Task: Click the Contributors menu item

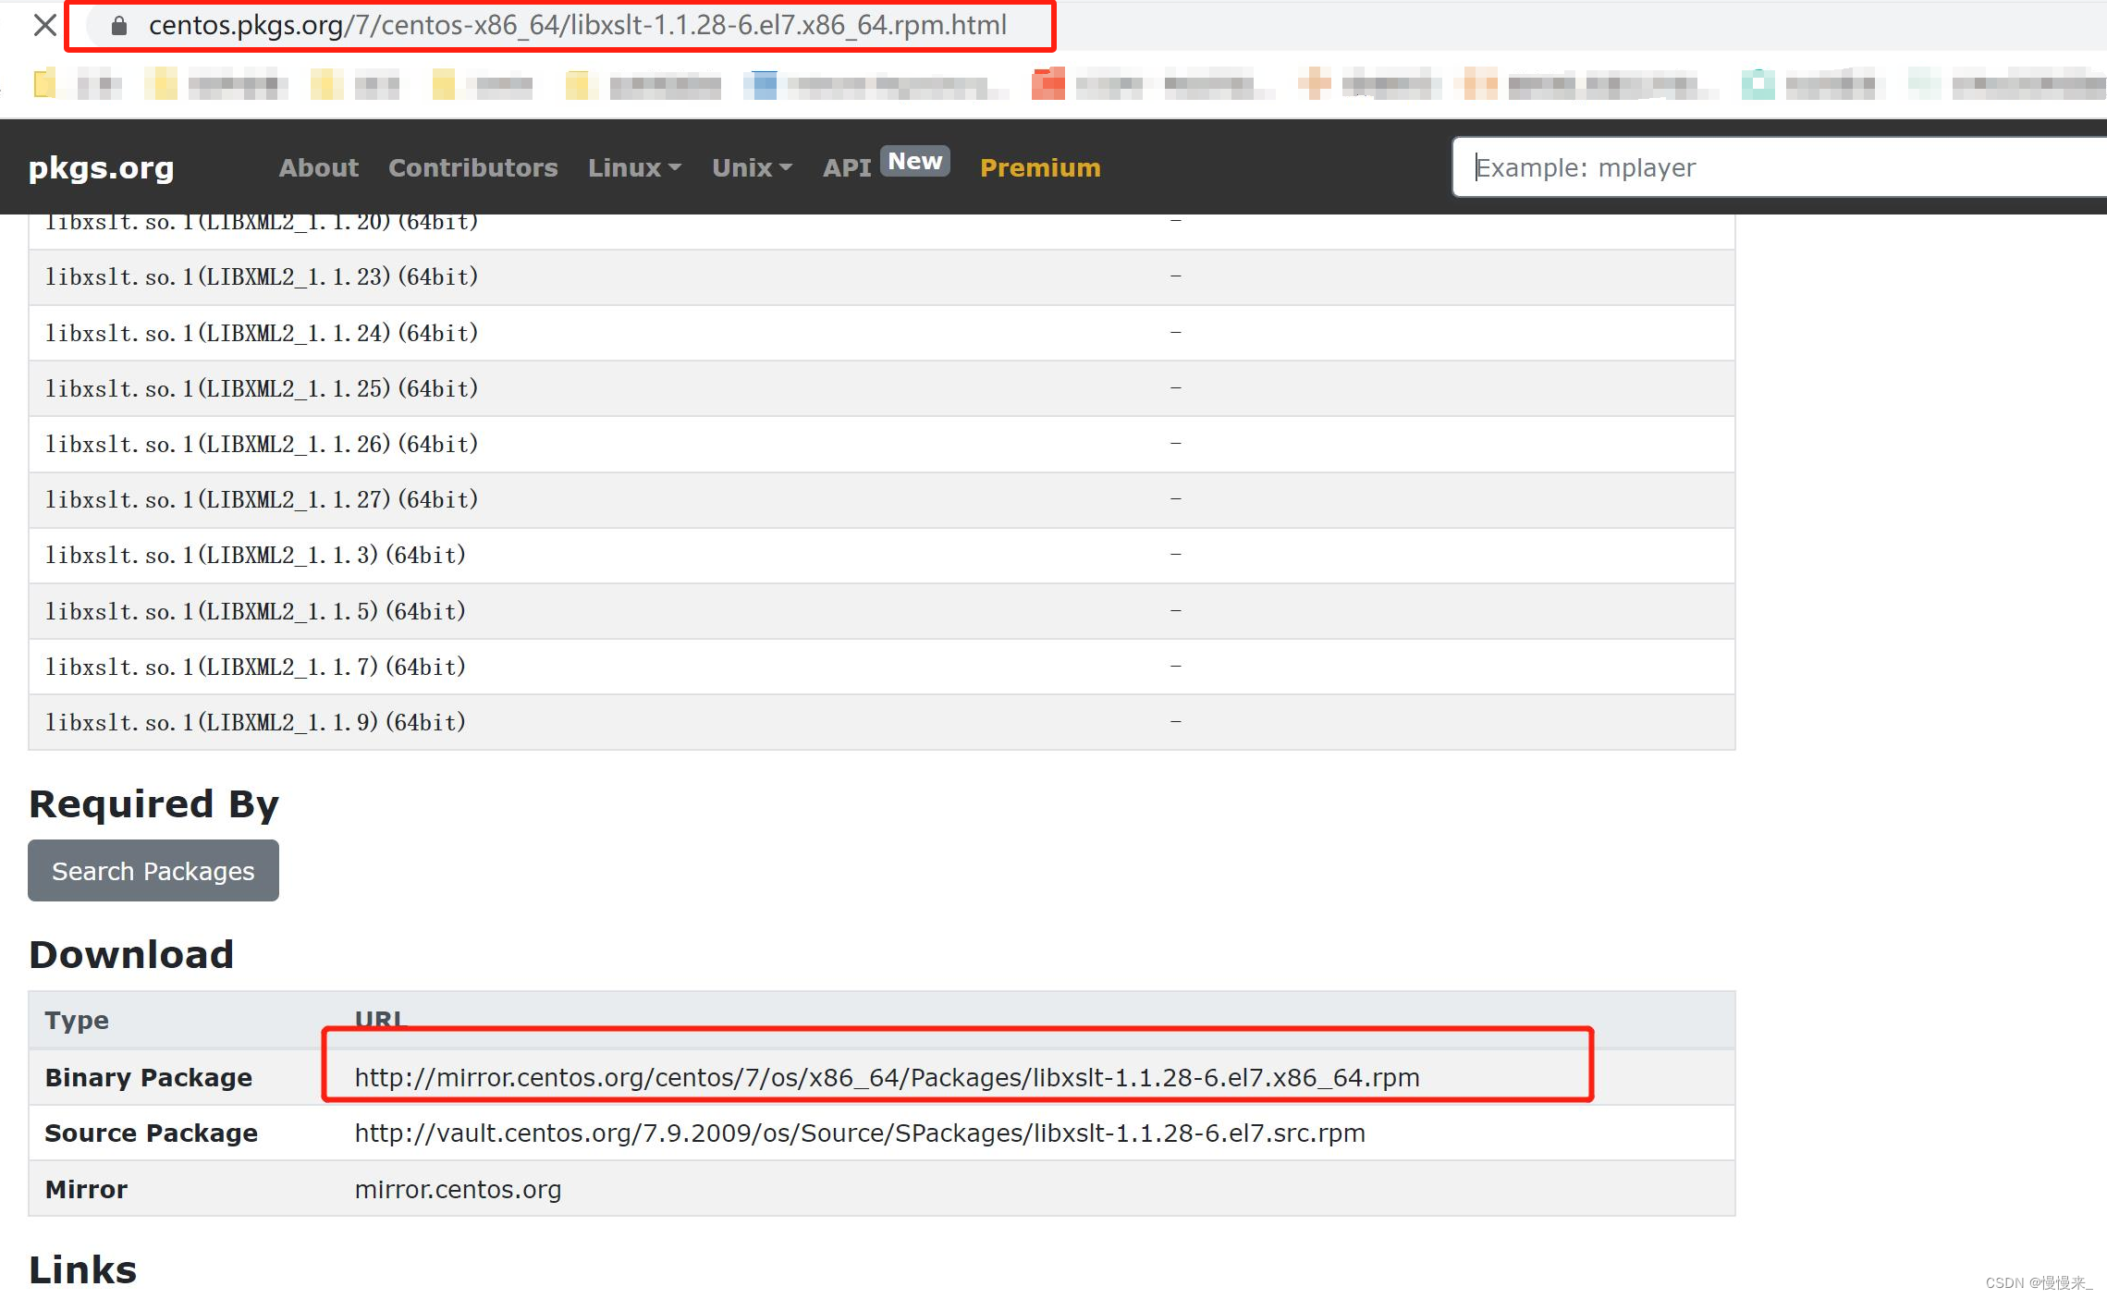Action: pyautogui.click(x=472, y=167)
